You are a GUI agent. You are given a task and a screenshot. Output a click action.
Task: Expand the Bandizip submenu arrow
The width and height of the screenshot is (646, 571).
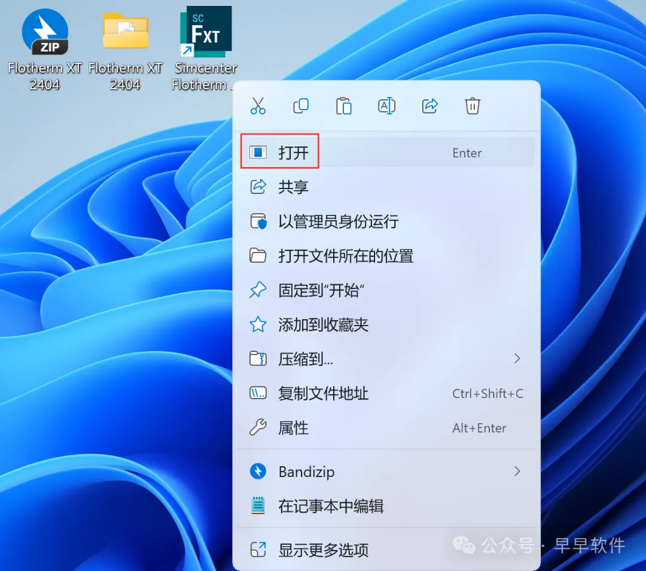click(517, 471)
